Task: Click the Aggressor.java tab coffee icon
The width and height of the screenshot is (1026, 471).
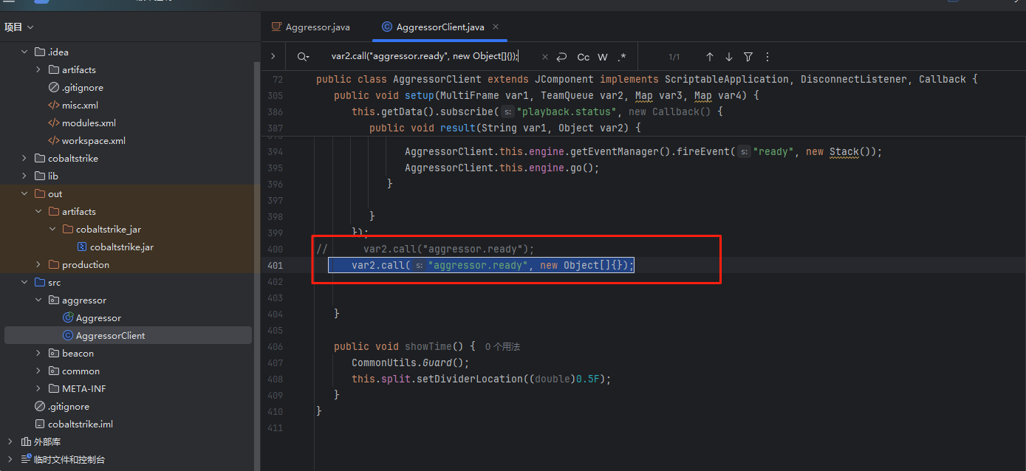Action: click(276, 27)
